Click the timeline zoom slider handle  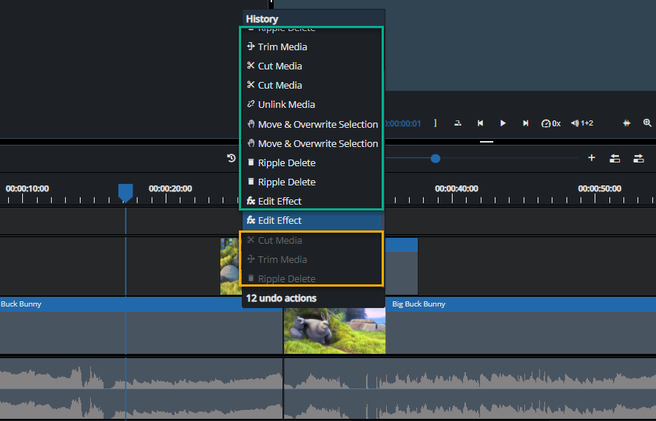(436, 158)
